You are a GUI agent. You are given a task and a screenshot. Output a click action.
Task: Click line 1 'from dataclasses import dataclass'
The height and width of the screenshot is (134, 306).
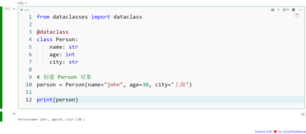click(89, 17)
